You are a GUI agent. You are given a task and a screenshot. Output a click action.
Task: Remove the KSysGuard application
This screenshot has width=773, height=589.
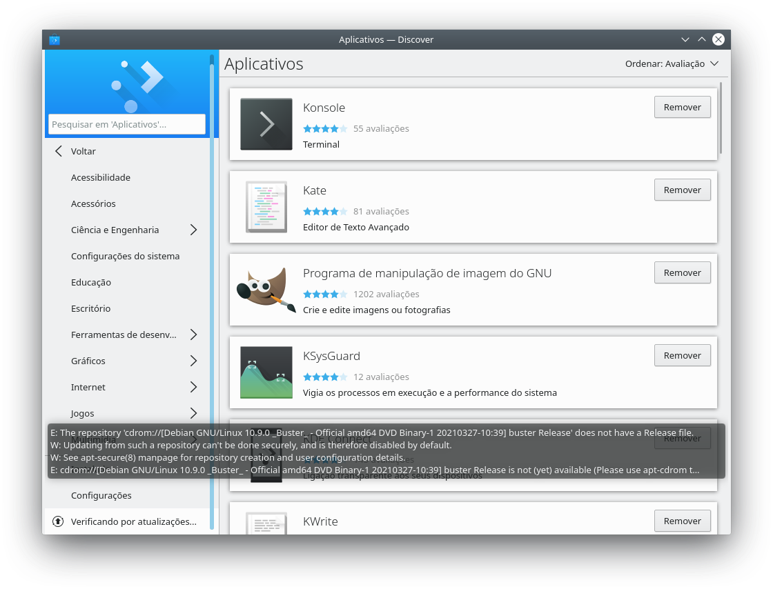683,355
